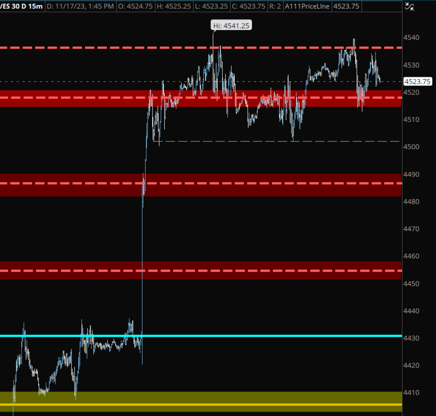Click the A111PriceLIne study label
The width and height of the screenshot is (436, 416).
tap(307, 6)
